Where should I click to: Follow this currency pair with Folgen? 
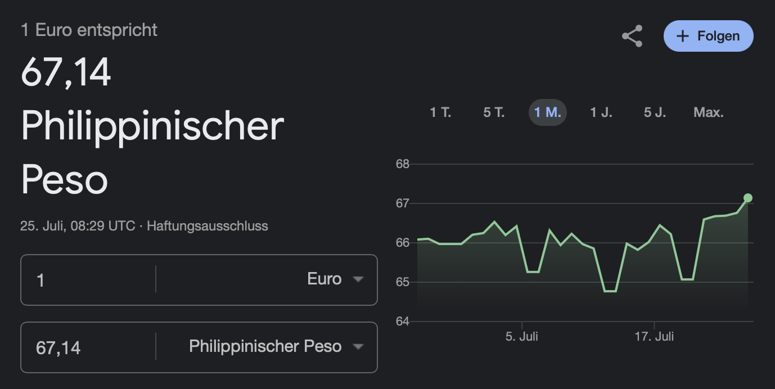[709, 36]
